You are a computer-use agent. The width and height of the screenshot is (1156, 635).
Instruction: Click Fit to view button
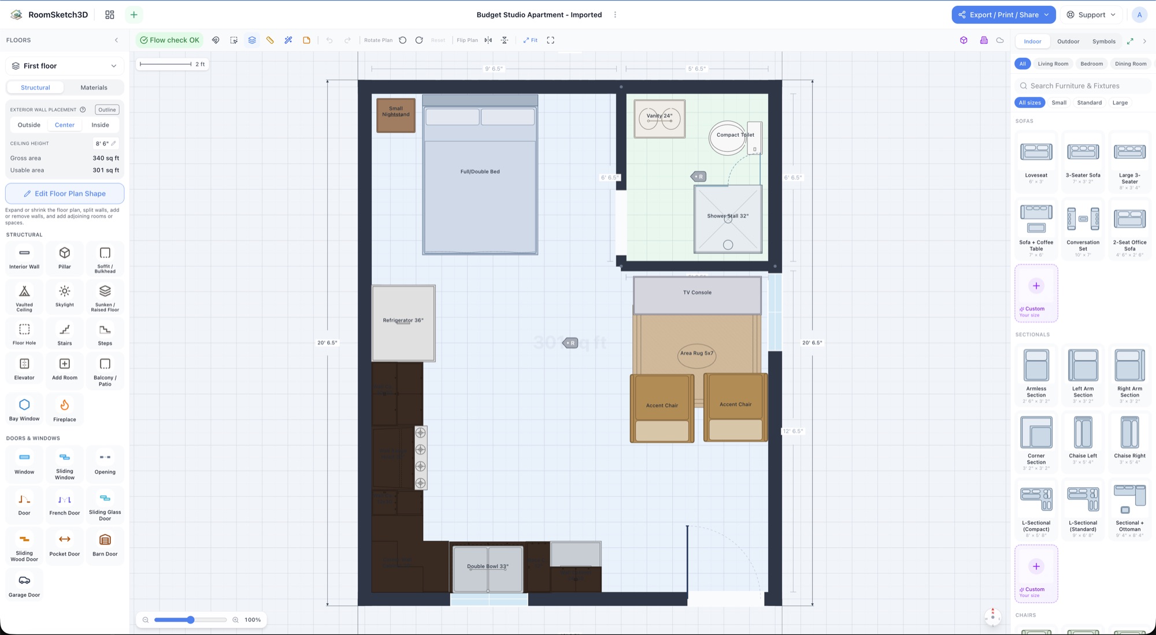[x=531, y=40]
